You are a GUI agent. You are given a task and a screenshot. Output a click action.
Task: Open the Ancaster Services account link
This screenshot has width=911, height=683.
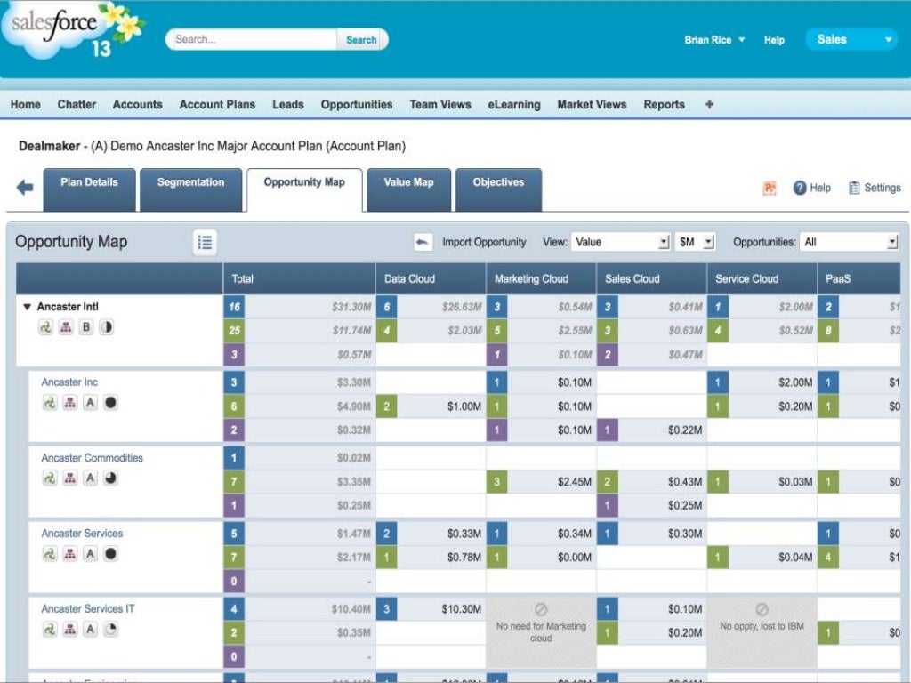point(82,534)
